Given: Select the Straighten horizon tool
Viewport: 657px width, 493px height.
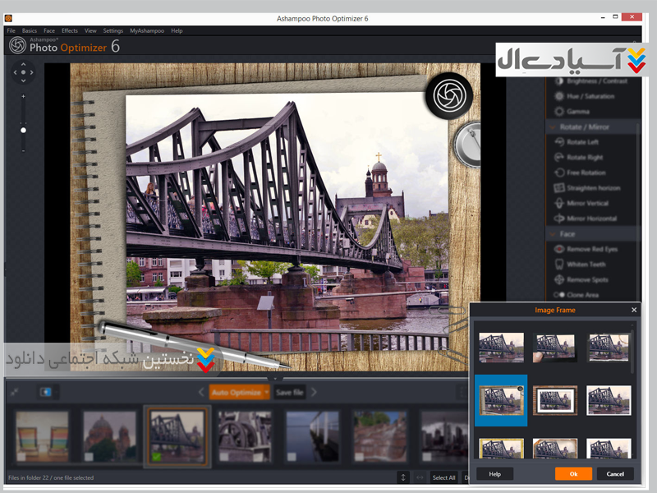Looking at the screenshot, I should pyautogui.click(x=559, y=188).
